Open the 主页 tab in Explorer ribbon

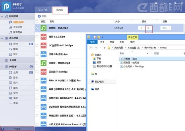[102, 42]
